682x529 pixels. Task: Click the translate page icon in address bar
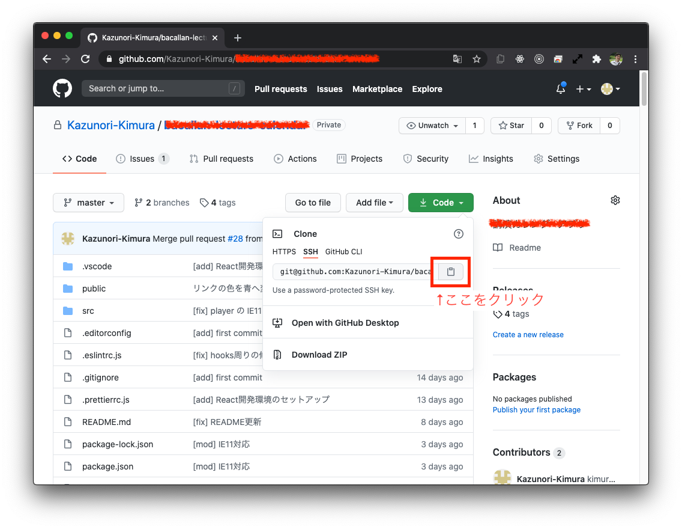(457, 59)
